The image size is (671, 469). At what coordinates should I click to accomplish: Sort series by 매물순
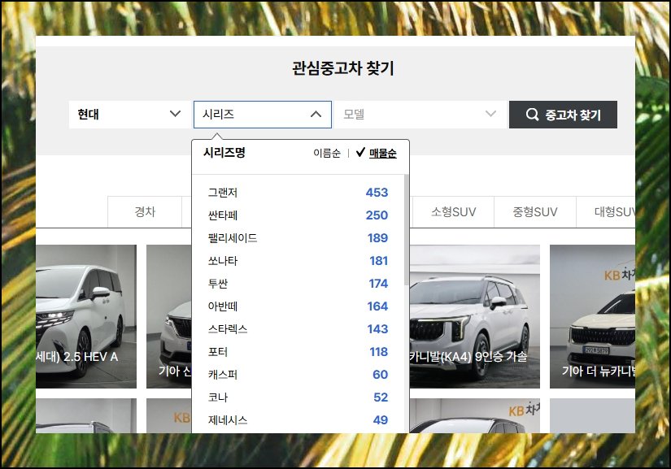(382, 153)
